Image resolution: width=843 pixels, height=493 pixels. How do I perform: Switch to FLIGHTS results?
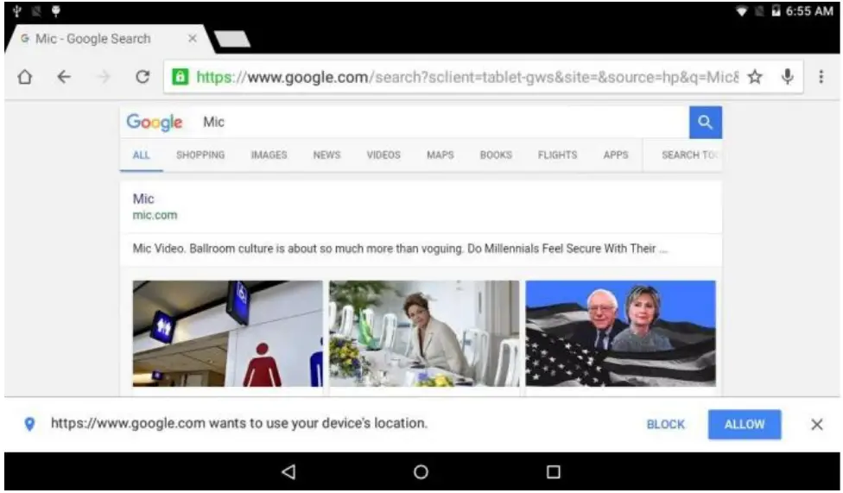click(x=557, y=155)
